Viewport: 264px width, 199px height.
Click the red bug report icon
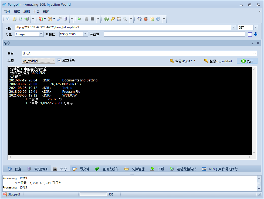(x=146, y=19)
